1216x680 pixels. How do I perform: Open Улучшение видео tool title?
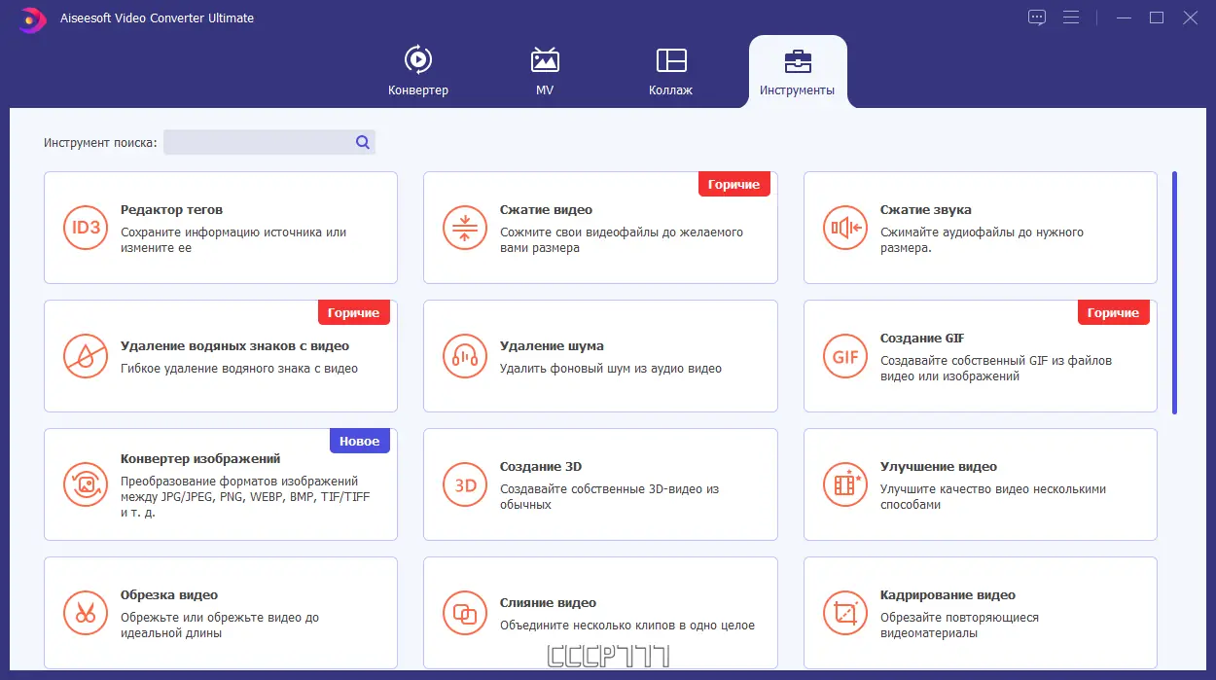(939, 466)
